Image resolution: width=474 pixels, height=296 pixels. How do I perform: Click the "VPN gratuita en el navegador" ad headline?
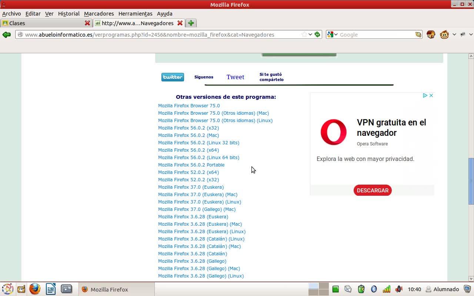click(x=391, y=128)
